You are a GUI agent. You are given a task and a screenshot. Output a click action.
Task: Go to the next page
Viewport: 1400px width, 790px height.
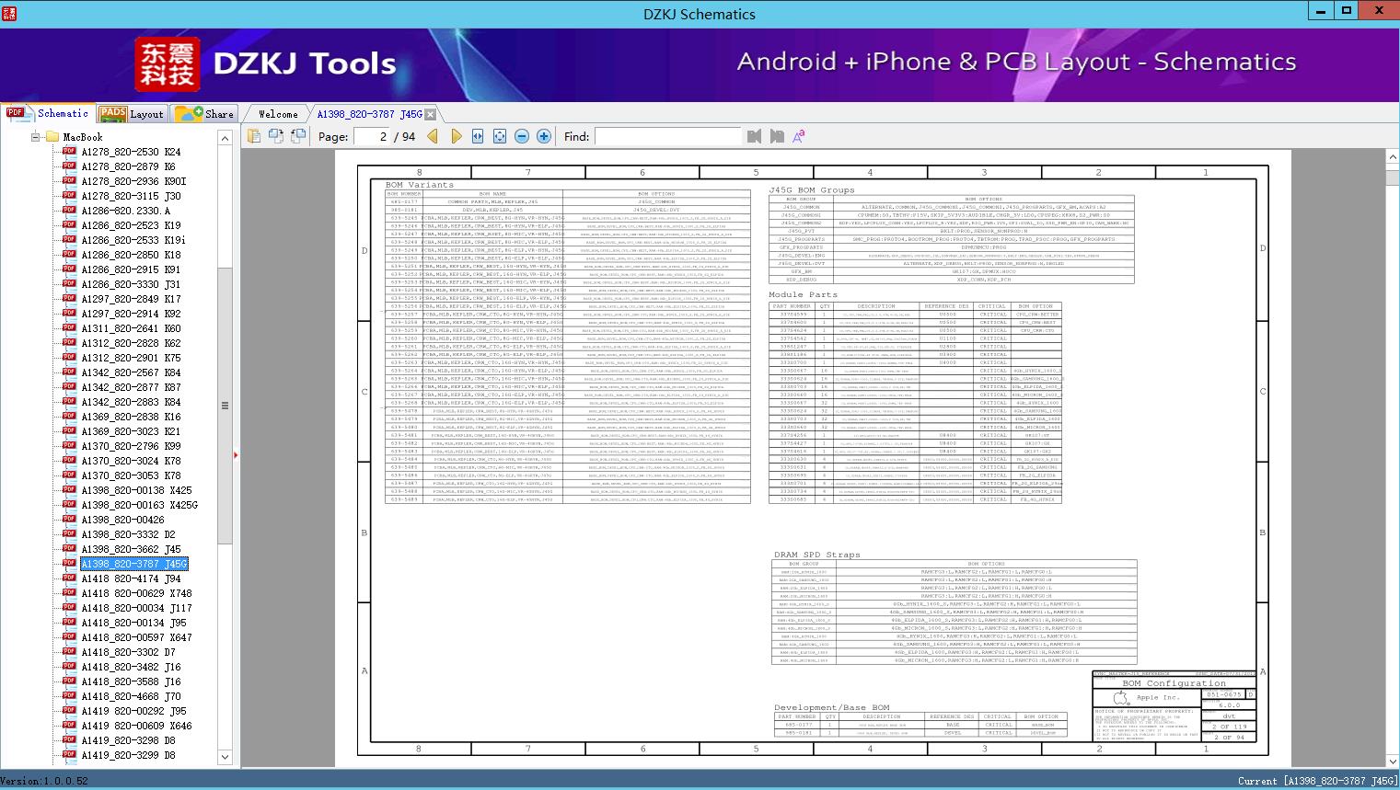tap(456, 136)
